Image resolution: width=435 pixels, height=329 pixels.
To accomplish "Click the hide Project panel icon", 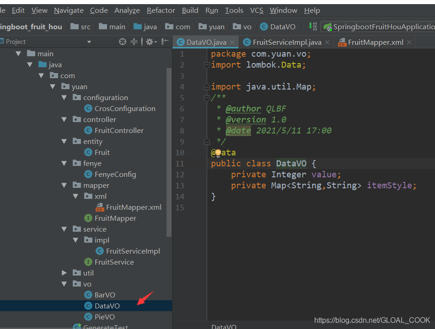I will click(x=165, y=42).
